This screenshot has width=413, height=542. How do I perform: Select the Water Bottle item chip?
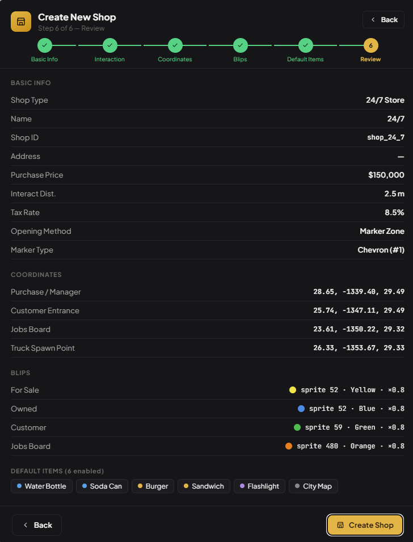tap(41, 486)
